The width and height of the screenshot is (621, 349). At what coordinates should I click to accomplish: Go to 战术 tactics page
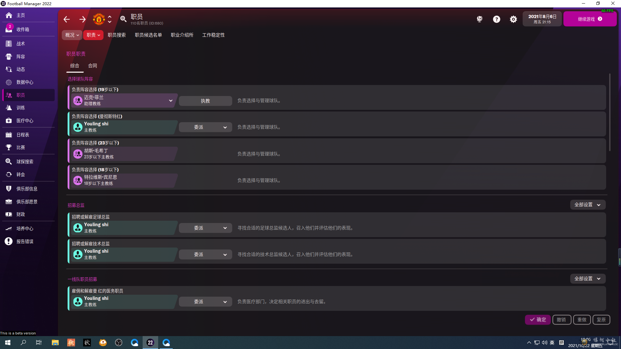coord(28,44)
